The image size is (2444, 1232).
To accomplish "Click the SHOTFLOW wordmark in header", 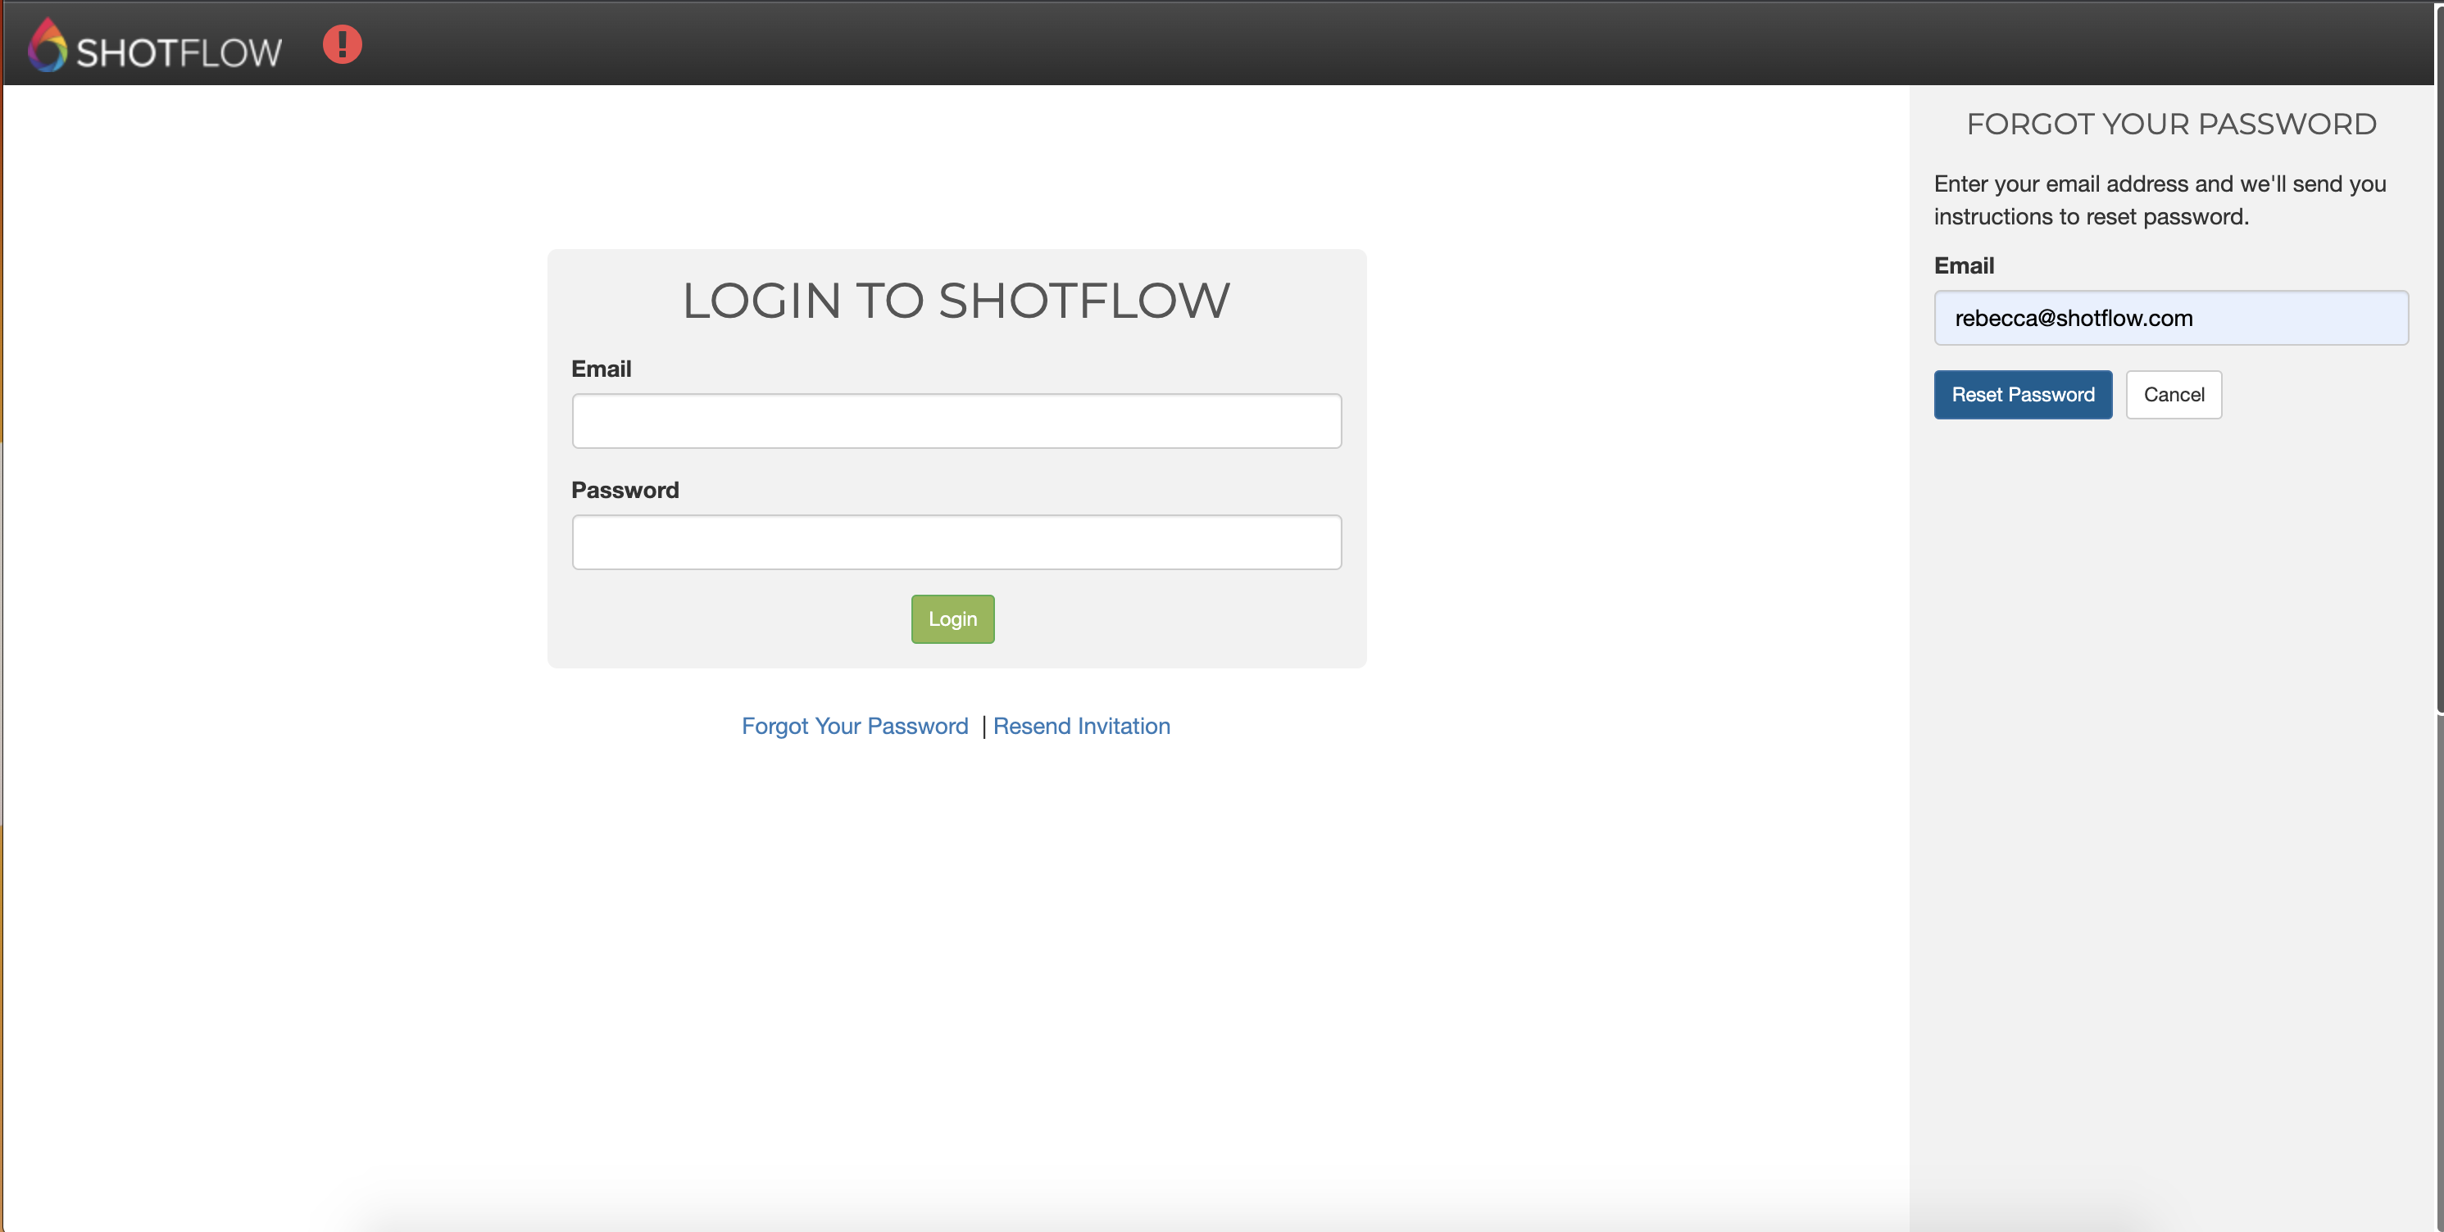I will [179, 52].
